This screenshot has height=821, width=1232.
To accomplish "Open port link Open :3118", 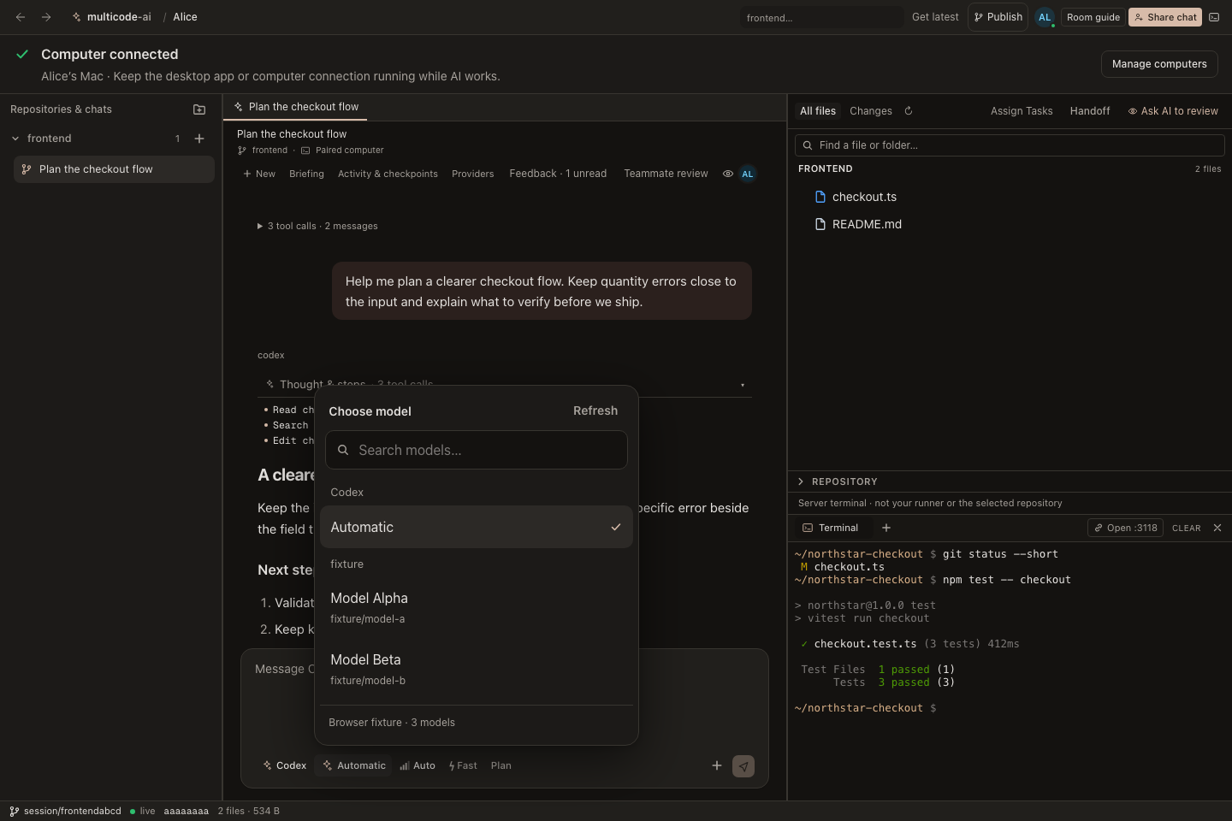I will coord(1126,528).
